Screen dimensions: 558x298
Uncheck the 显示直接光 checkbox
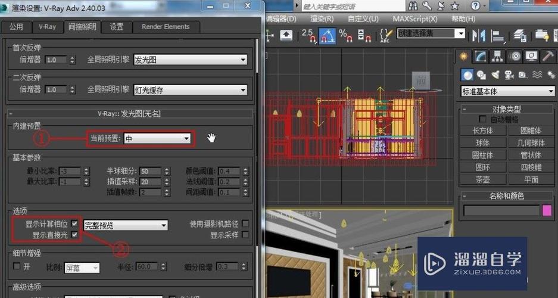(74, 235)
